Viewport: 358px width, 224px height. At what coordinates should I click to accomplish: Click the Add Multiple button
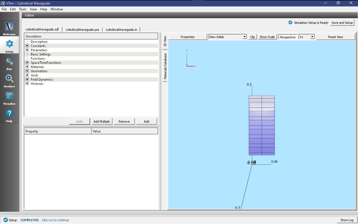pyautogui.click(x=102, y=122)
